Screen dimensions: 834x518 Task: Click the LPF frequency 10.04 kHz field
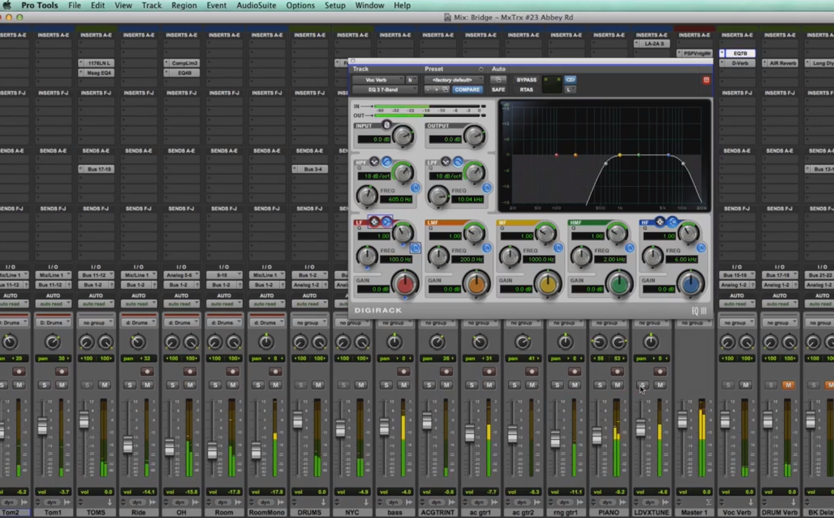[467, 199]
